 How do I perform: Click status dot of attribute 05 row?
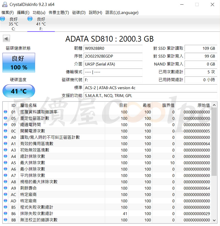(x=5, y=118)
